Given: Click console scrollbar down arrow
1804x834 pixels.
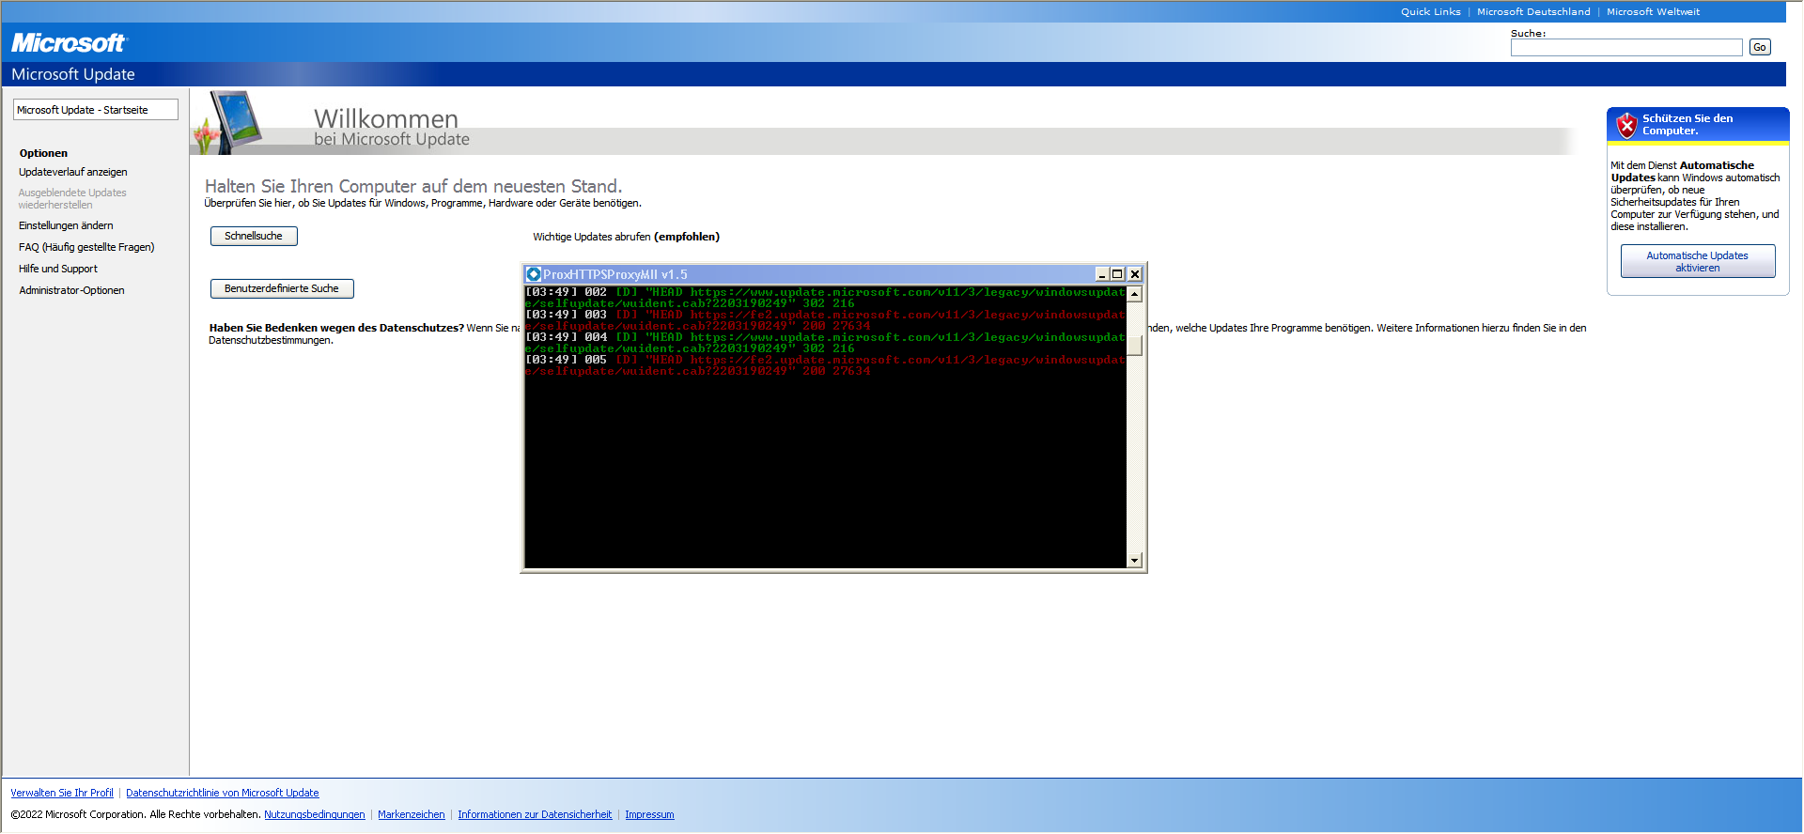Looking at the screenshot, I should (1134, 560).
